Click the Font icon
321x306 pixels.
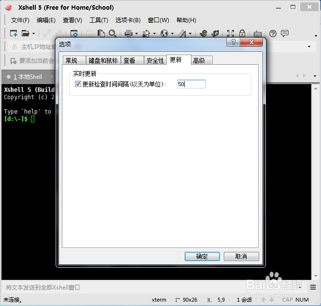(182, 33)
